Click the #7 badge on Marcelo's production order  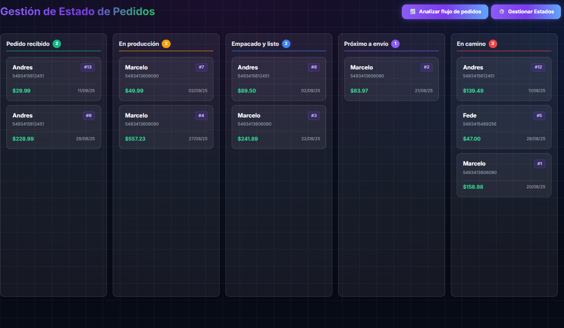201,67
